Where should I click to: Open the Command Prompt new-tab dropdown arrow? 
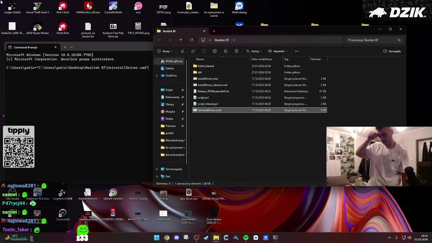click(72, 47)
